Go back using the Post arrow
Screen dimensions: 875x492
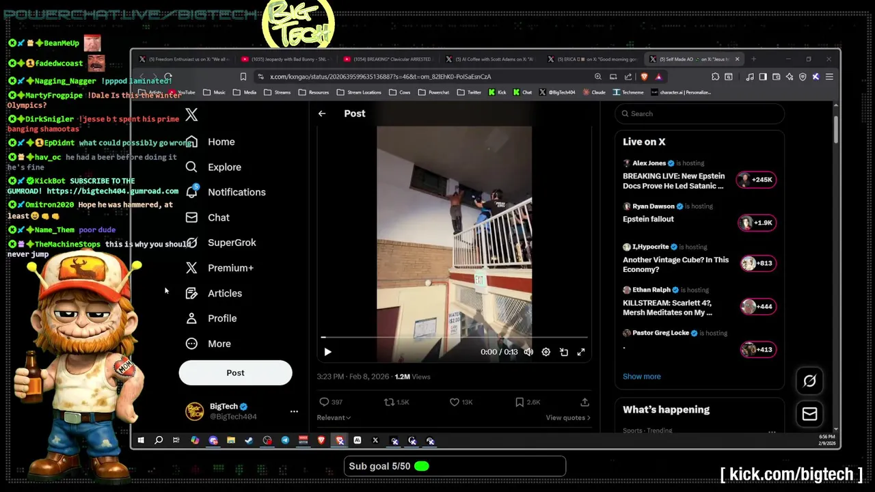tap(322, 113)
